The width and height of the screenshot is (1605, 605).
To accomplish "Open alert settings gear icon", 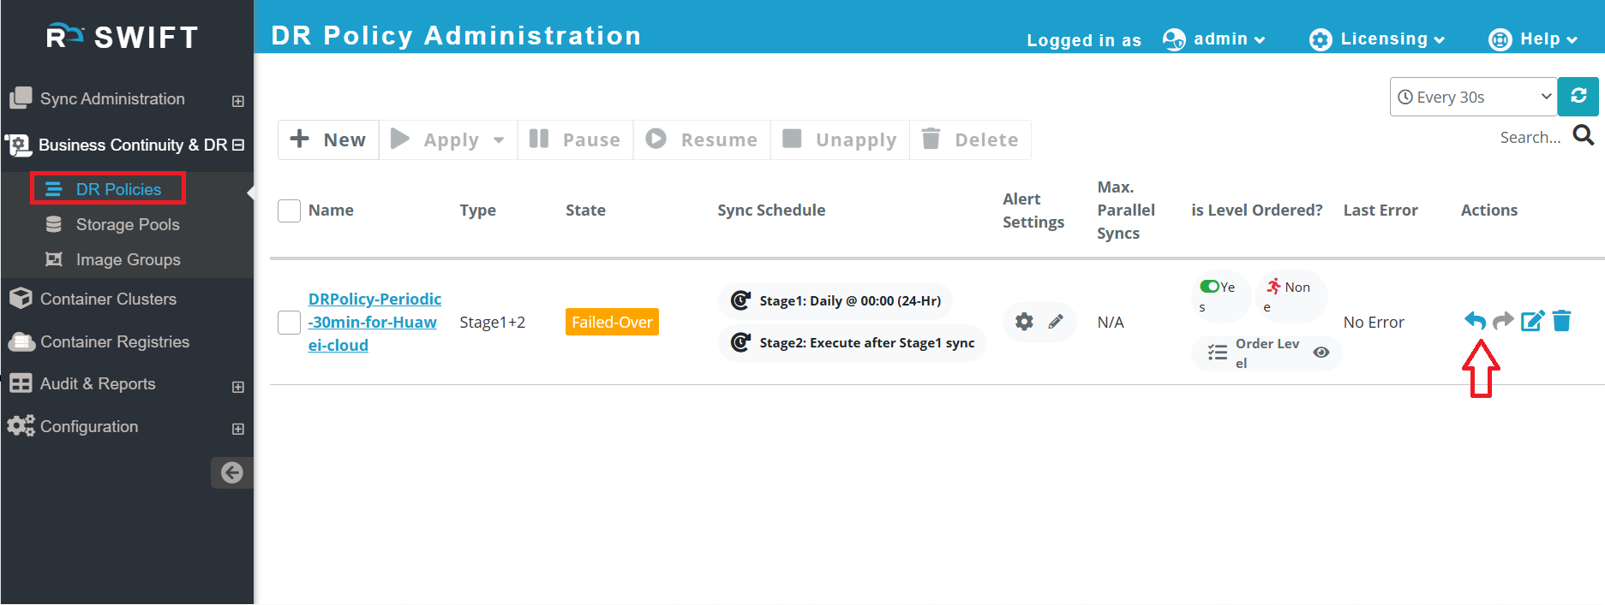I will [1024, 322].
